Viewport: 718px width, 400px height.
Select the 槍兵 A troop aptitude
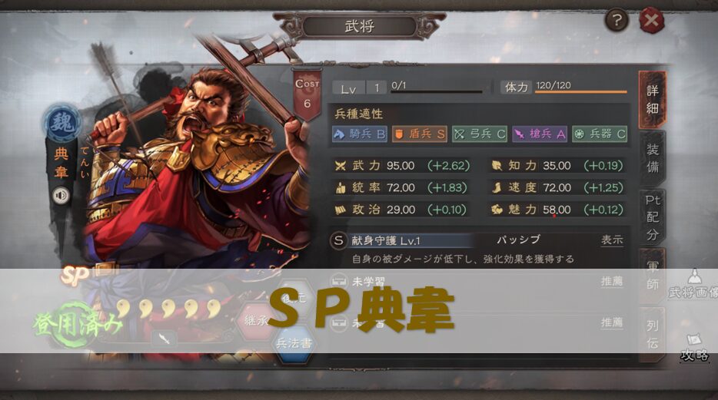540,134
